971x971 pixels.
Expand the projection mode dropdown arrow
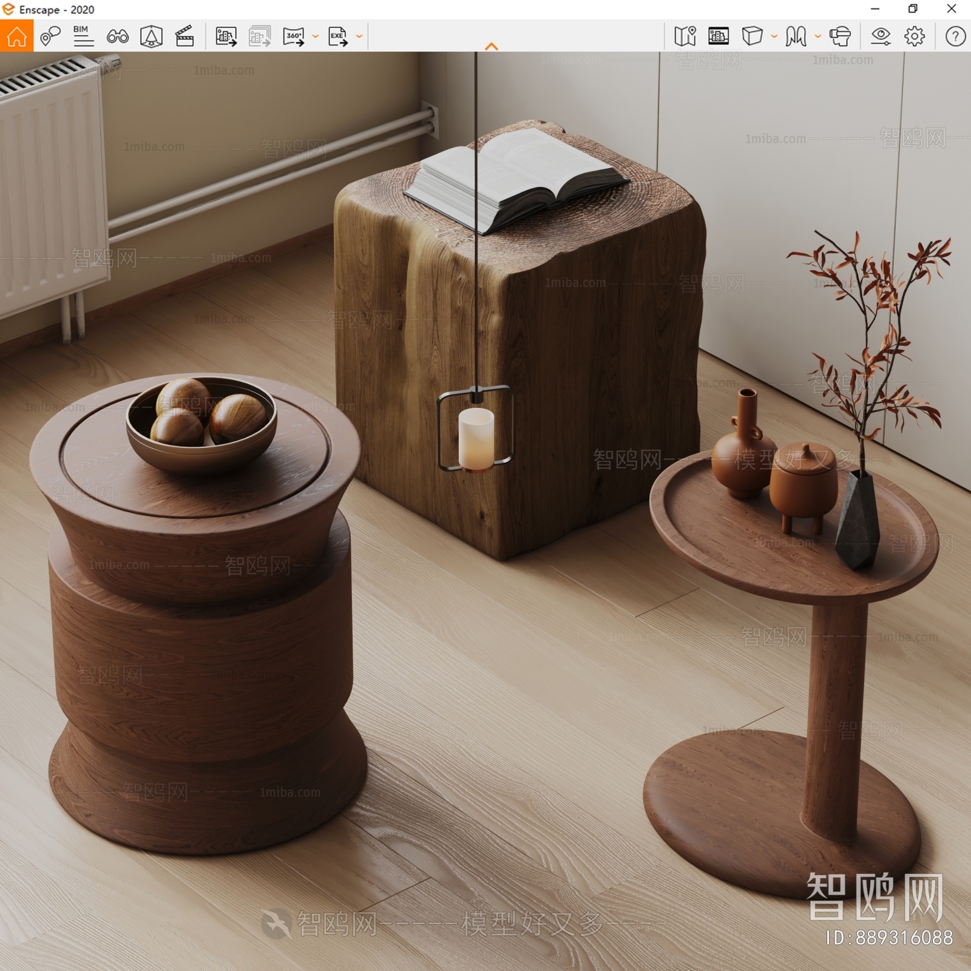pos(774,36)
